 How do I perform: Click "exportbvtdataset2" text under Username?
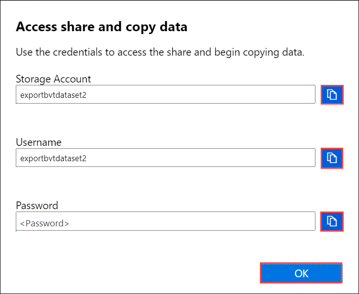53,158
